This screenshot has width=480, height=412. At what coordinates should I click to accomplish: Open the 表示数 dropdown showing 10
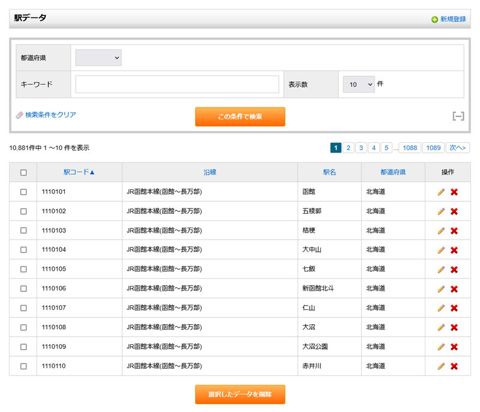pyautogui.click(x=359, y=85)
